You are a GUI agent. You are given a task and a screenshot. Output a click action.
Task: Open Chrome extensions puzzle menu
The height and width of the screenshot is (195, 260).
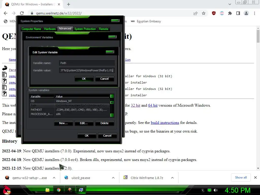click(x=230, y=13)
